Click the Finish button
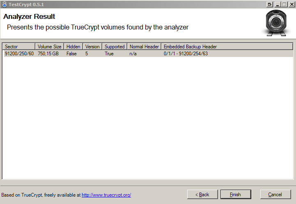 click(x=236, y=195)
